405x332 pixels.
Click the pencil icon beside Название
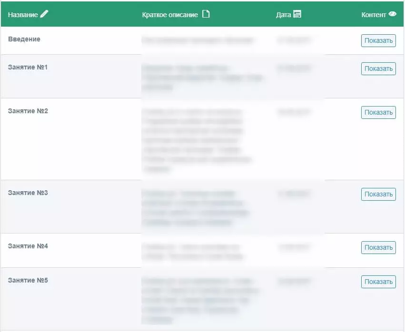click(x=44, y=14)
